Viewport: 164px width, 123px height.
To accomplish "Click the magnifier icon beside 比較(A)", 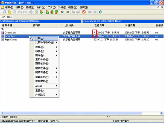I will [x=32, y=39].
